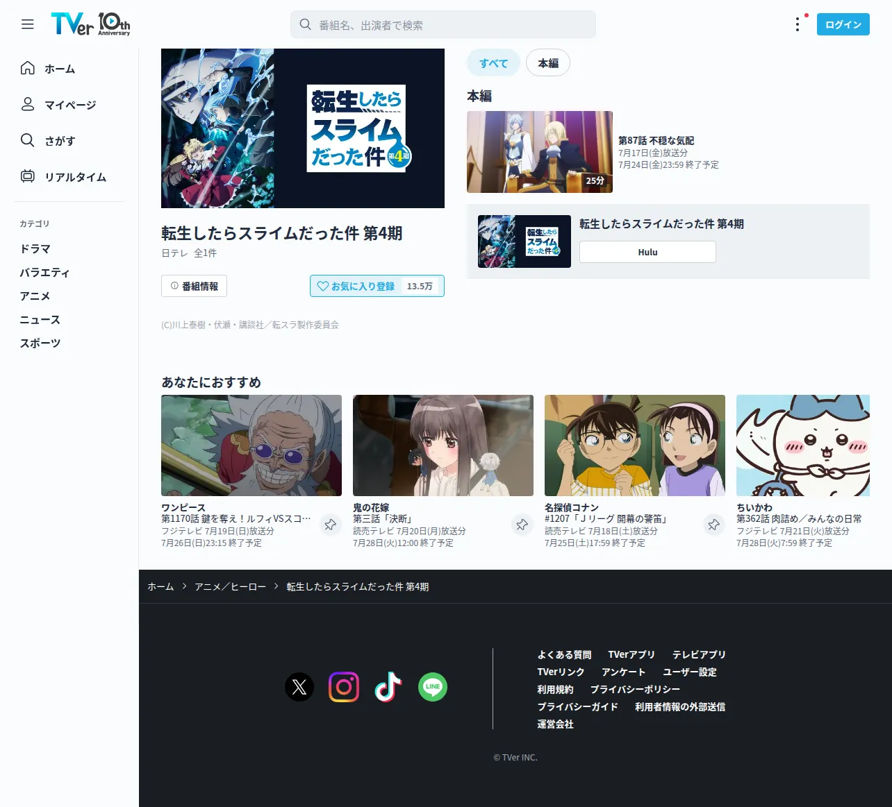This screenshot has height=807, width=892.
Task: Click the Hulu button
Action: (647, 252)
